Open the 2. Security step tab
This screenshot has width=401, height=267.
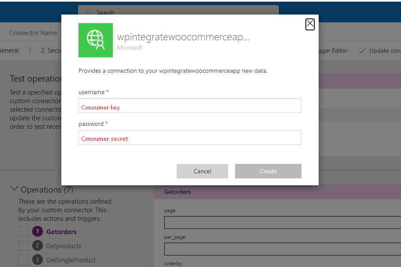pos(51,50)
